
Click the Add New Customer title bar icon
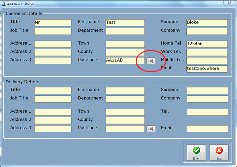pyautogui.click(x=4, y=4)
